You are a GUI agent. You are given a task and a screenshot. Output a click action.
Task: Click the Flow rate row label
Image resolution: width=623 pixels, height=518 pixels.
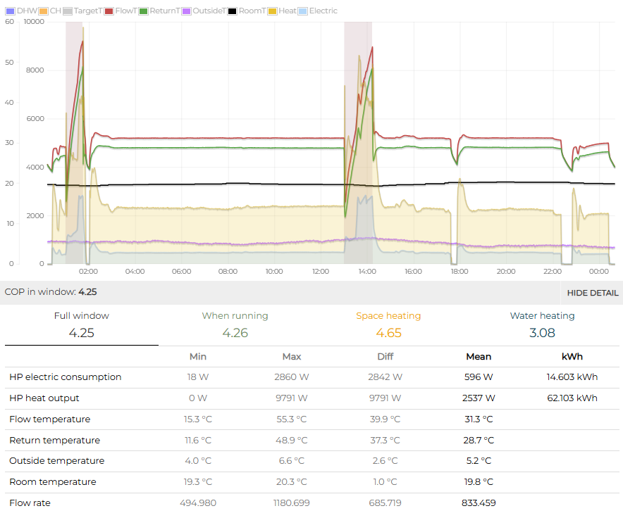(30, 503)
